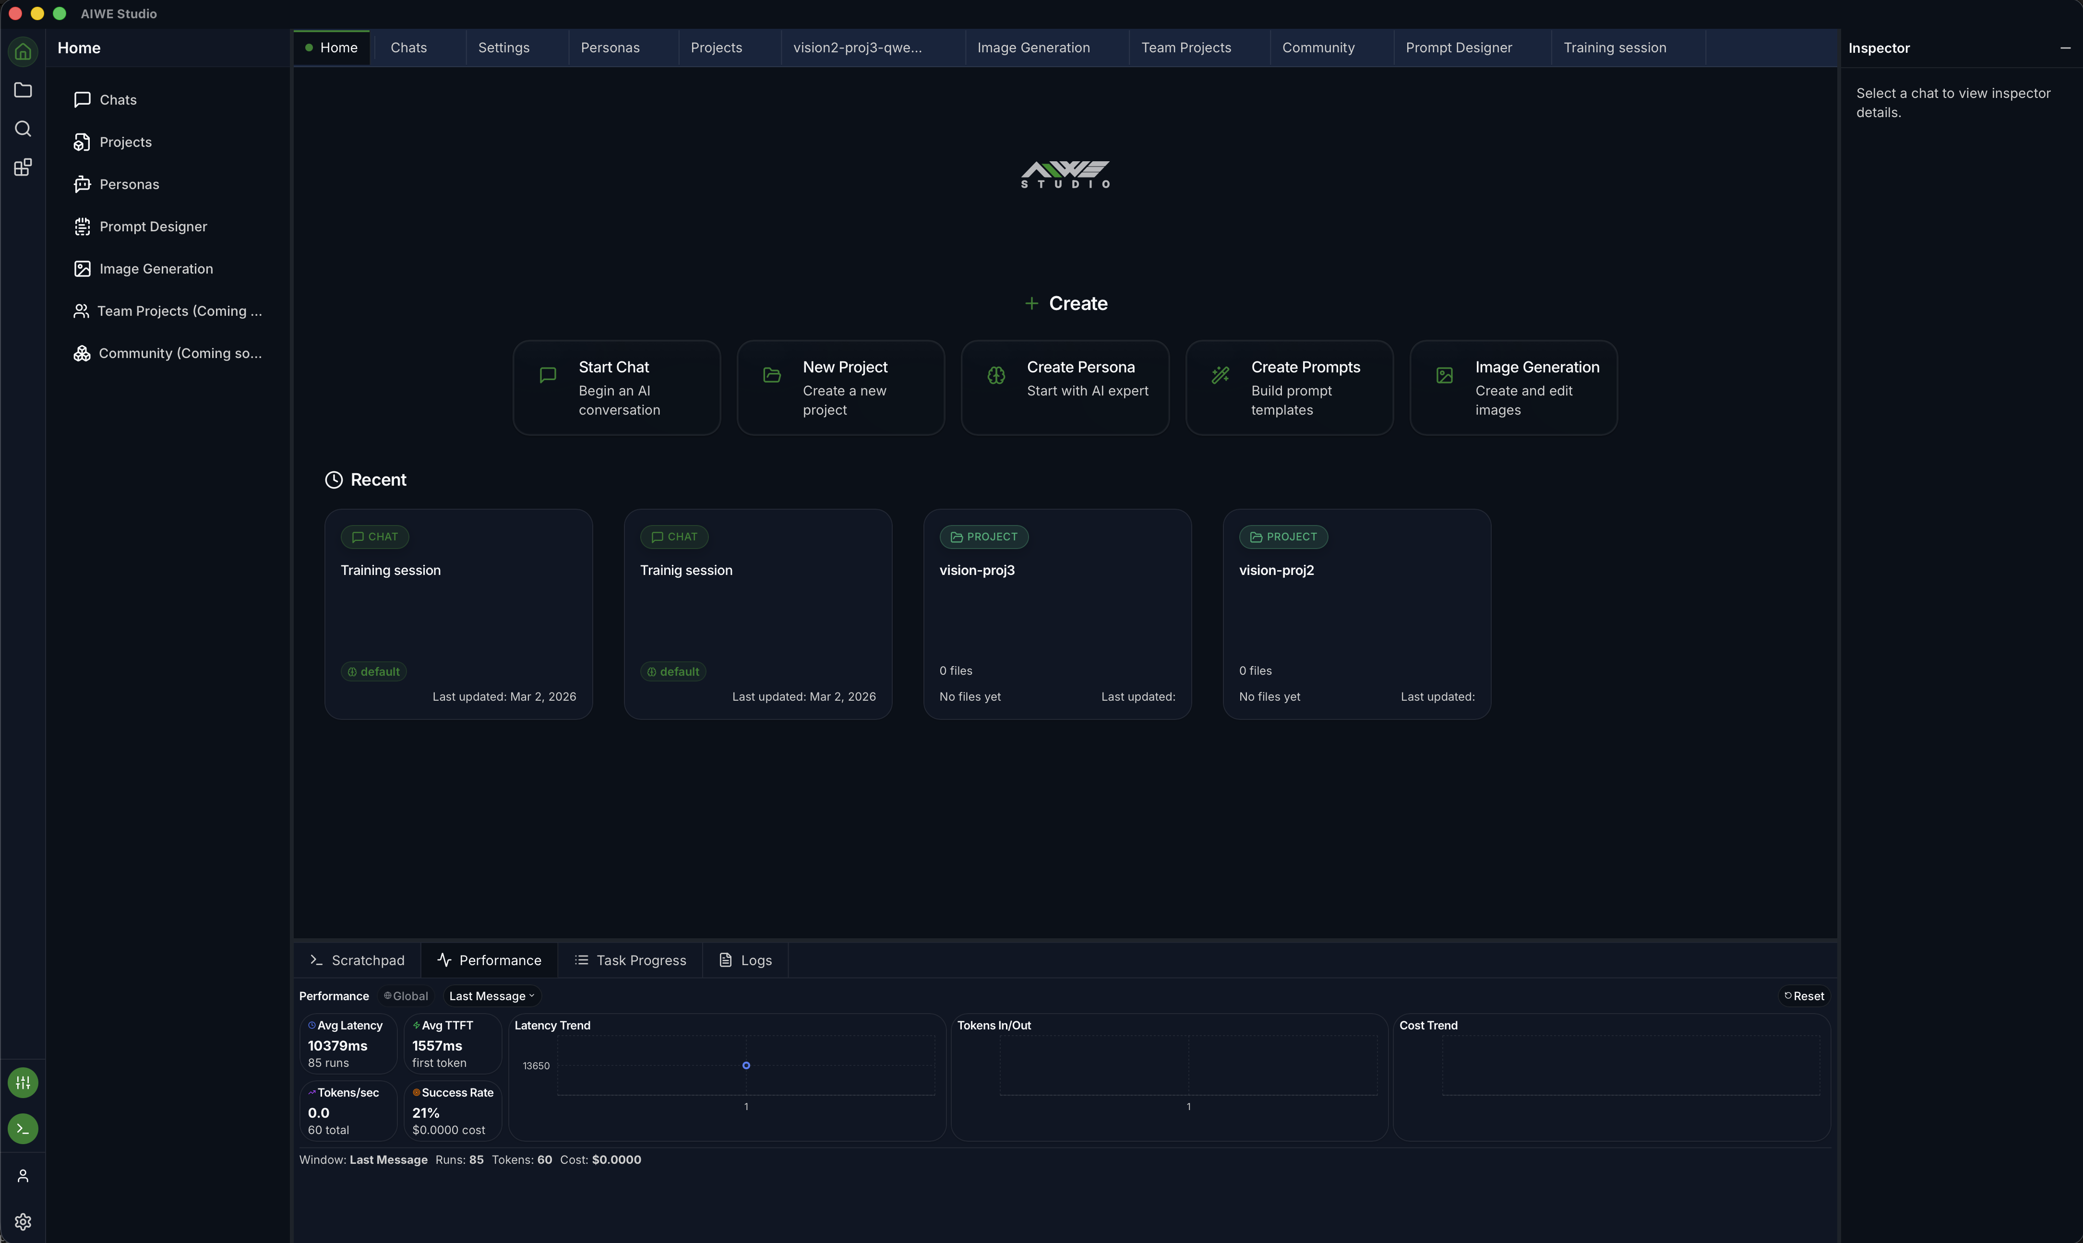This screenshot has width=2083, height=1243.
Task: Toggle the Global performance scope
Action: [x=406, y=996]
